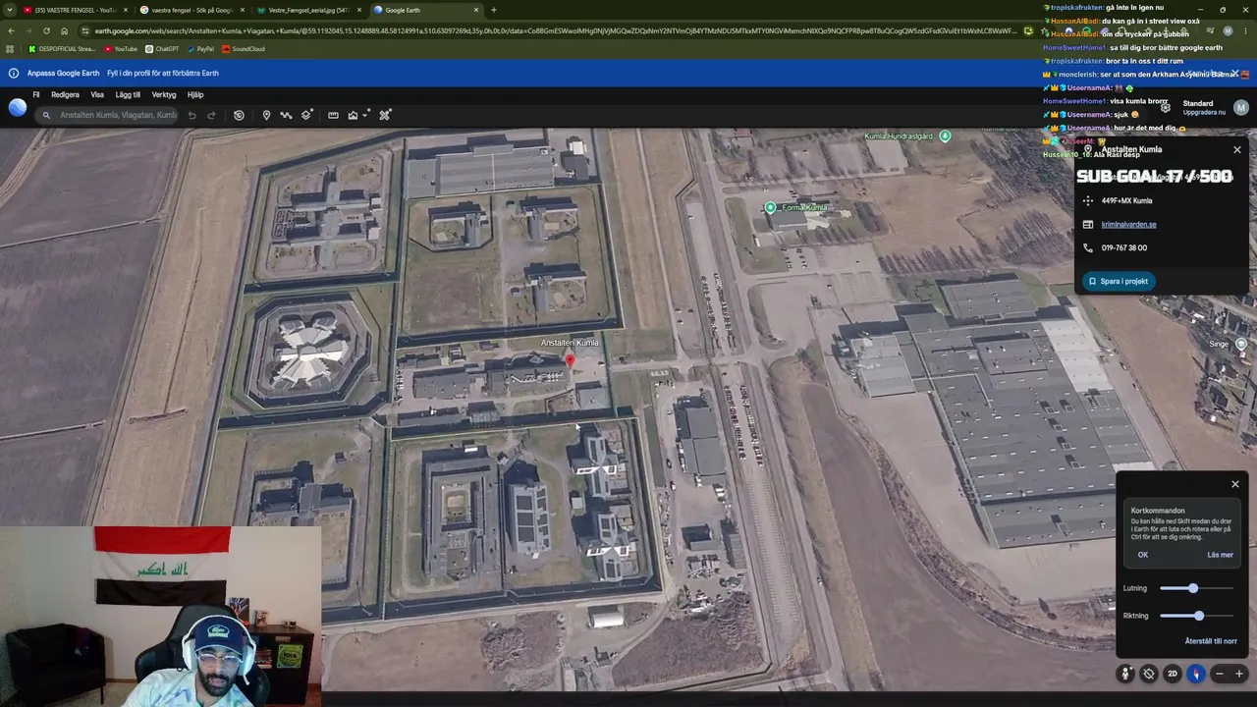The image size is (1257, 707).
Task: Open the SoundCloud bookmark
Action: [x=244, y=49]
